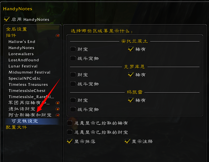Toggle 总是显示已拾取的稀有 checkbox

pyautogui.click(x=70, y=123)
